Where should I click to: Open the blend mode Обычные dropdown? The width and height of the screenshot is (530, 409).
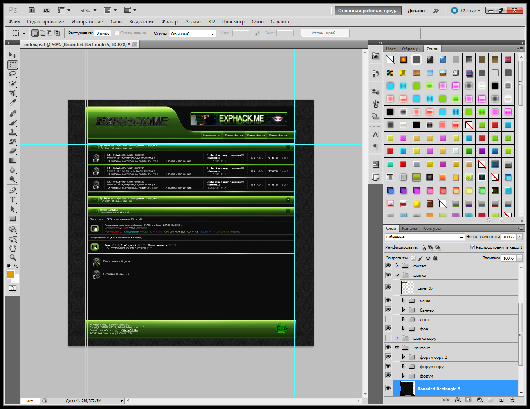(424, 237)
